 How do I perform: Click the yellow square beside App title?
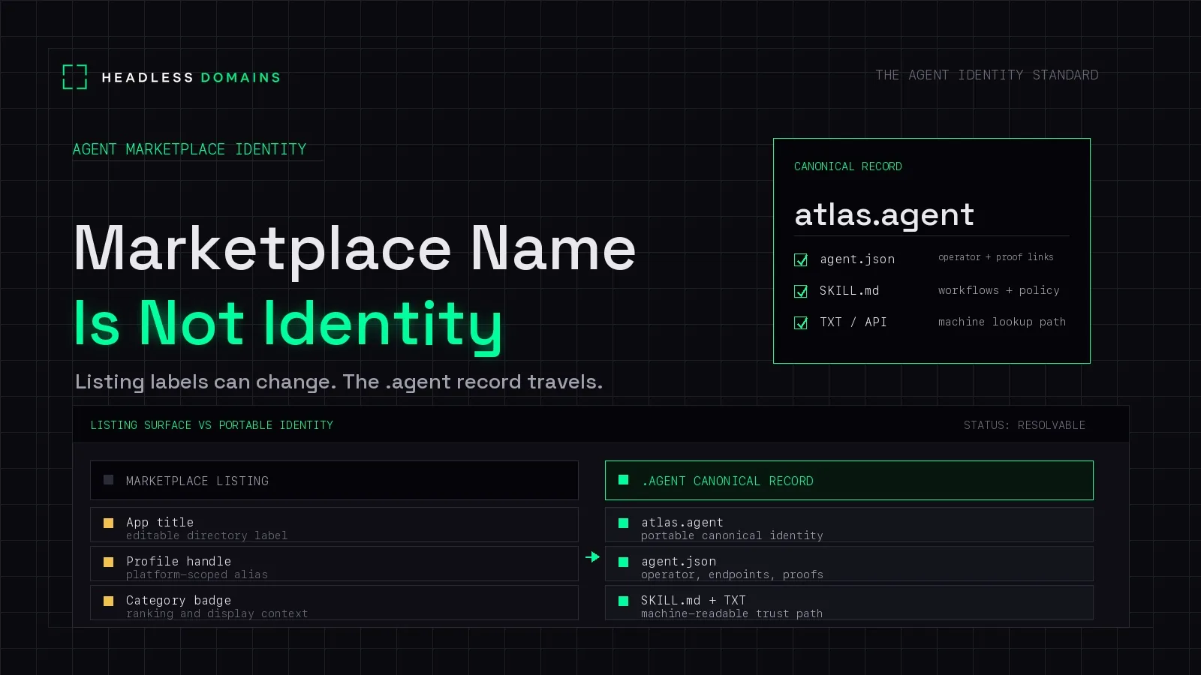pyautogui.click(x=108, y=523)
